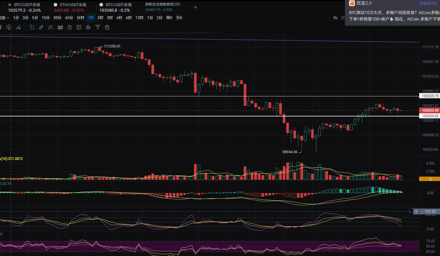Open the 纳斯达克指数期货CFD tab
This screenshot has width=440, height=256.
click(x=163, y=4)
